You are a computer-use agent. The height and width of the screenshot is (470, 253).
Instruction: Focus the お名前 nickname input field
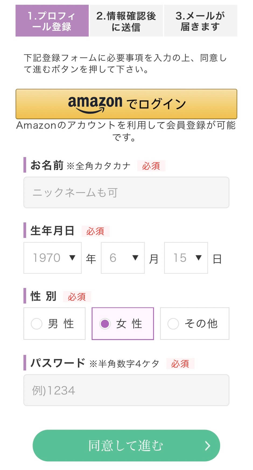[x=126, y=192]
